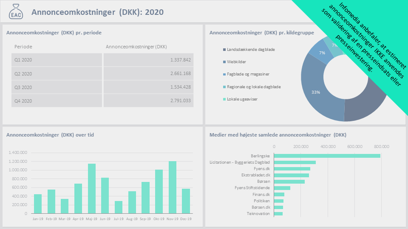Viewport: 408px width, 229px height.
Task: Click the Periode column header
Action: click(23, 47)
